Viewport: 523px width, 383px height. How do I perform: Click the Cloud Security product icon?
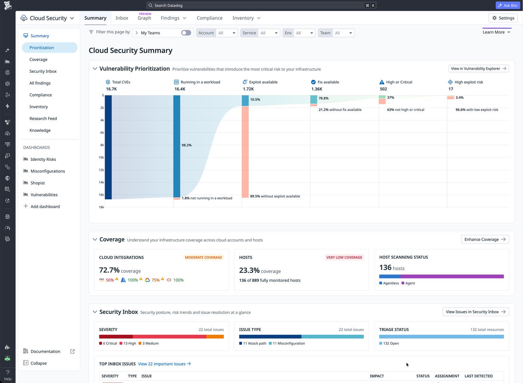click(x=24, y=18)
